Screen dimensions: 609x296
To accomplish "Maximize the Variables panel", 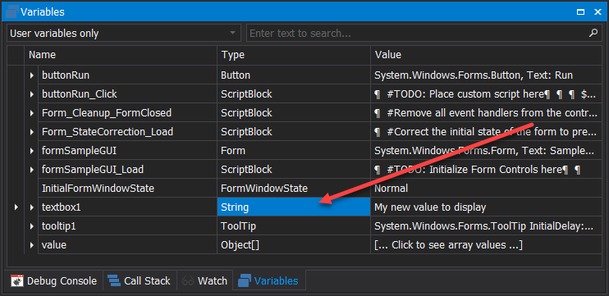I will pyautogui.click(x=580, y=12).
